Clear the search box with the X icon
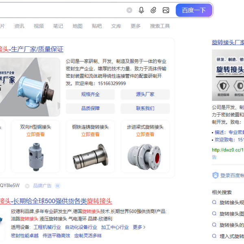Screen dimensions: 244x244 tap(129, 11)
